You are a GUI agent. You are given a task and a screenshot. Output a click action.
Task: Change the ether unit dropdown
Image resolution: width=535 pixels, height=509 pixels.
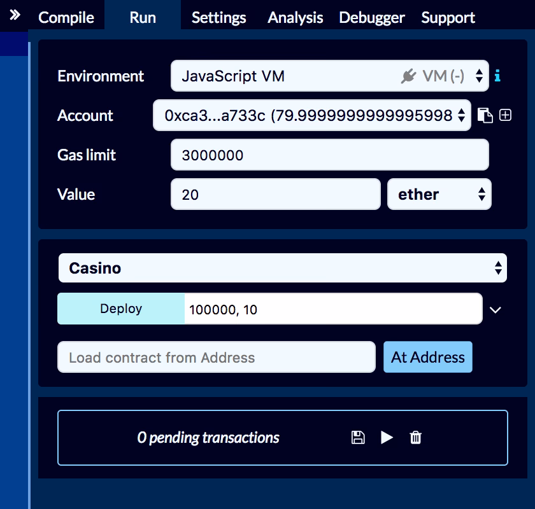(x=439, y=194)
